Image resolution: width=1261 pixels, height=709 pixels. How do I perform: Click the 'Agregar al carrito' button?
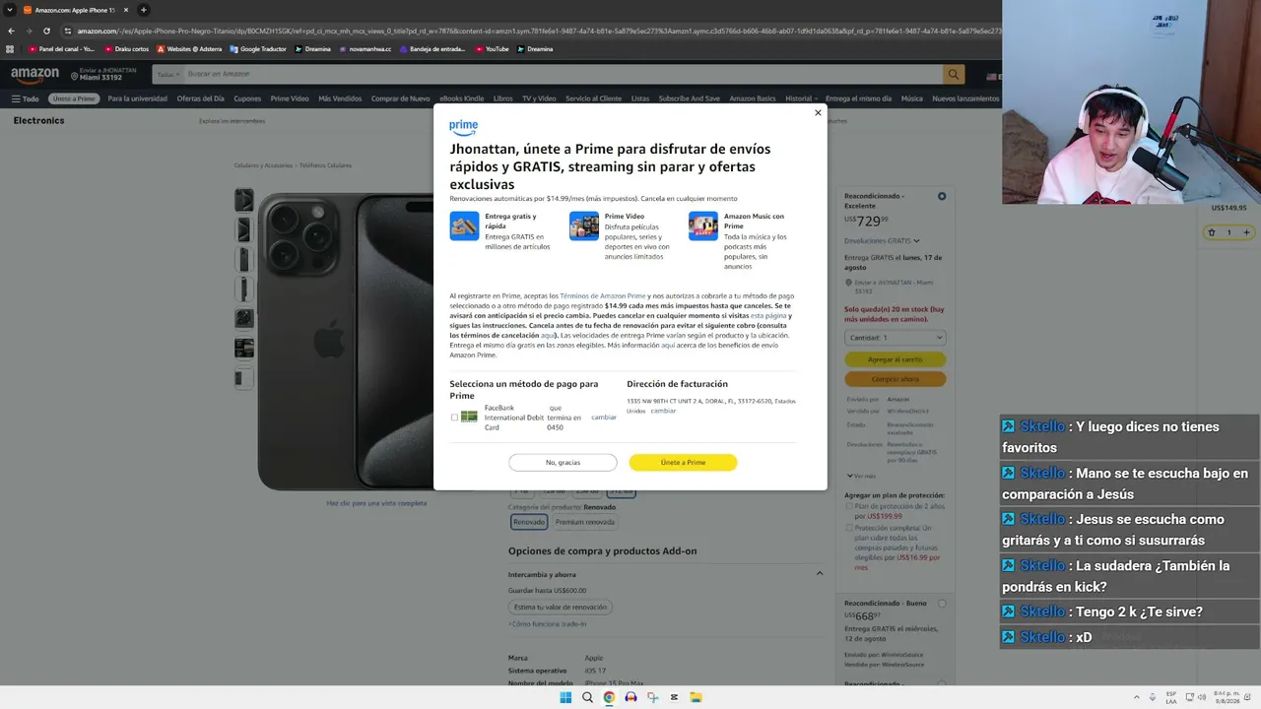895,359
